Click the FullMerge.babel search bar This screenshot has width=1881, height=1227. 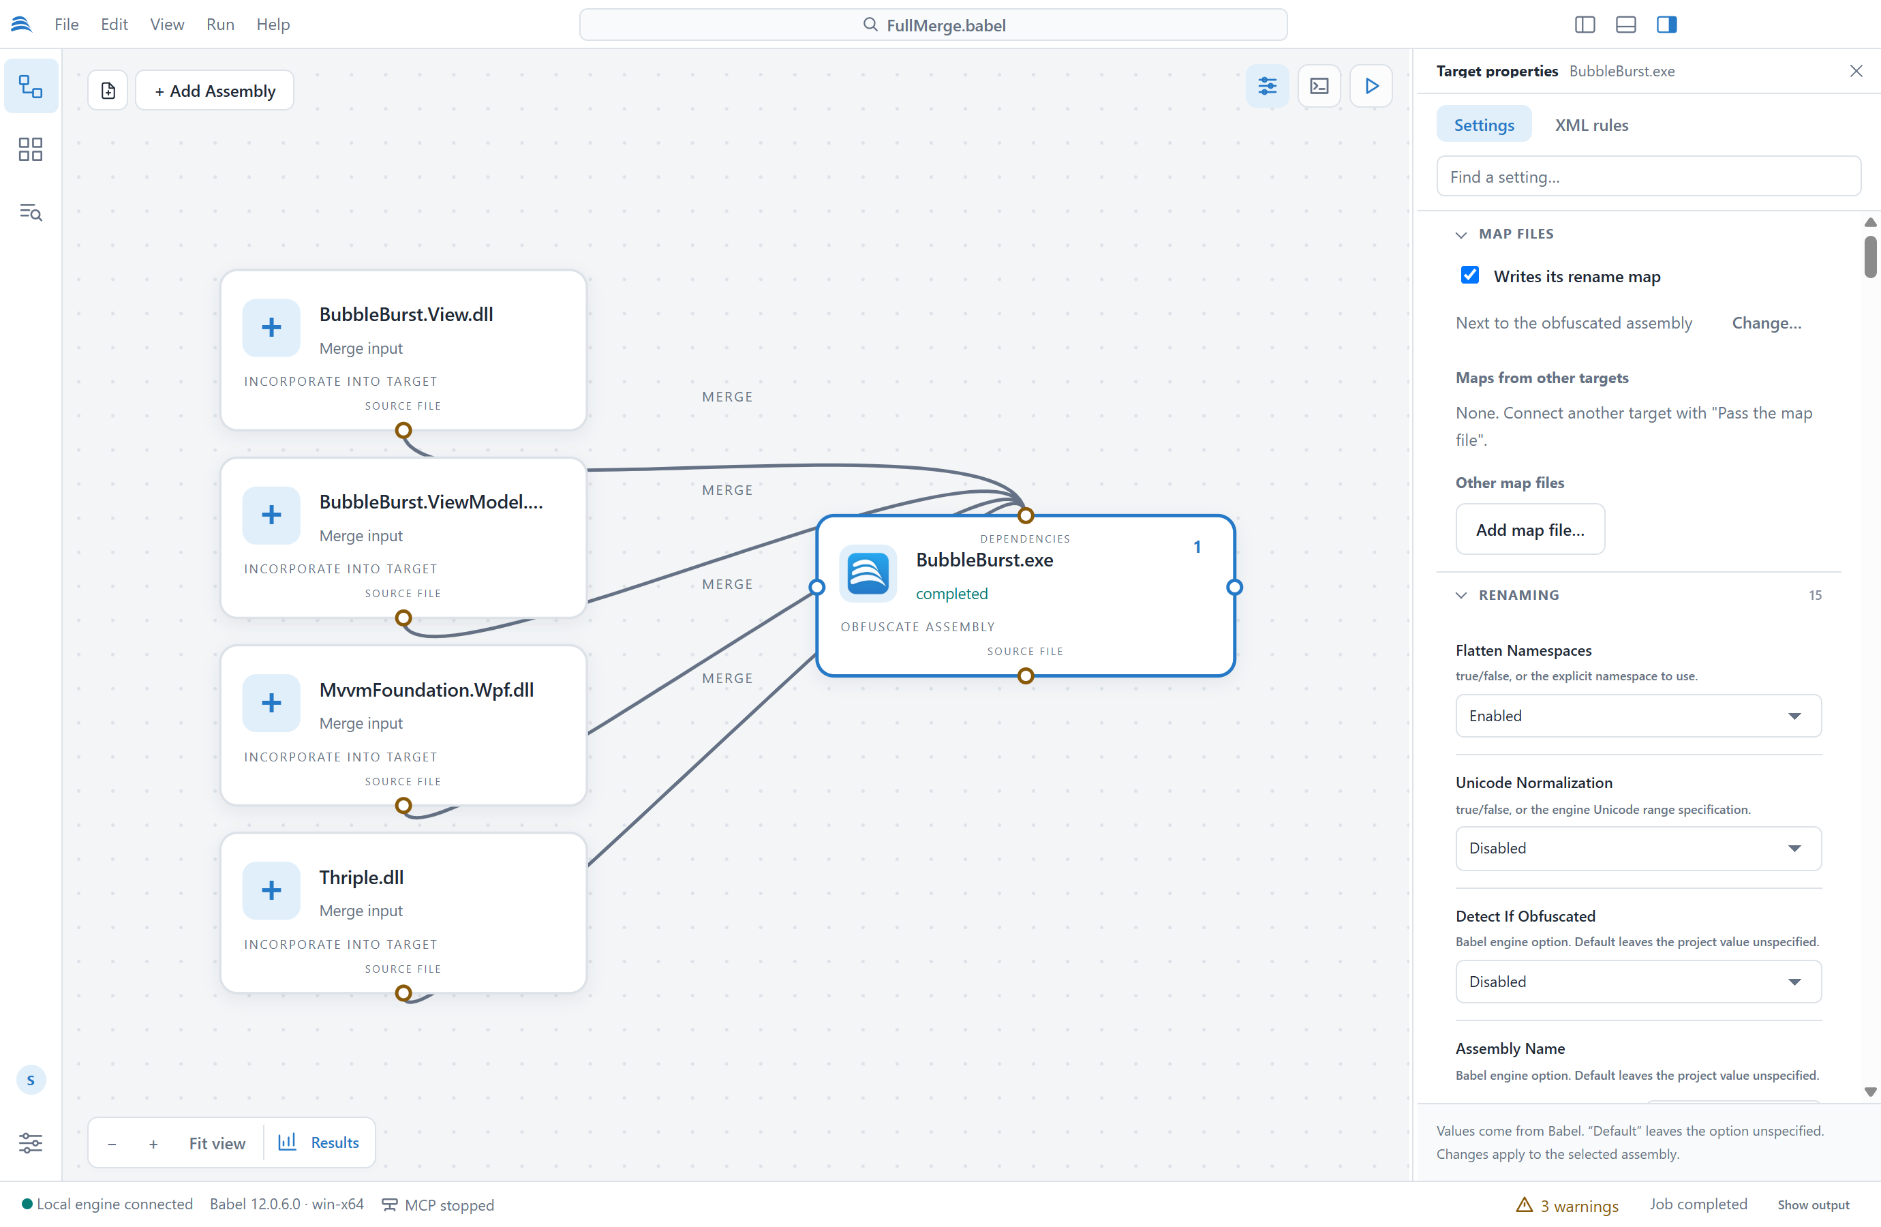[934, 25]
